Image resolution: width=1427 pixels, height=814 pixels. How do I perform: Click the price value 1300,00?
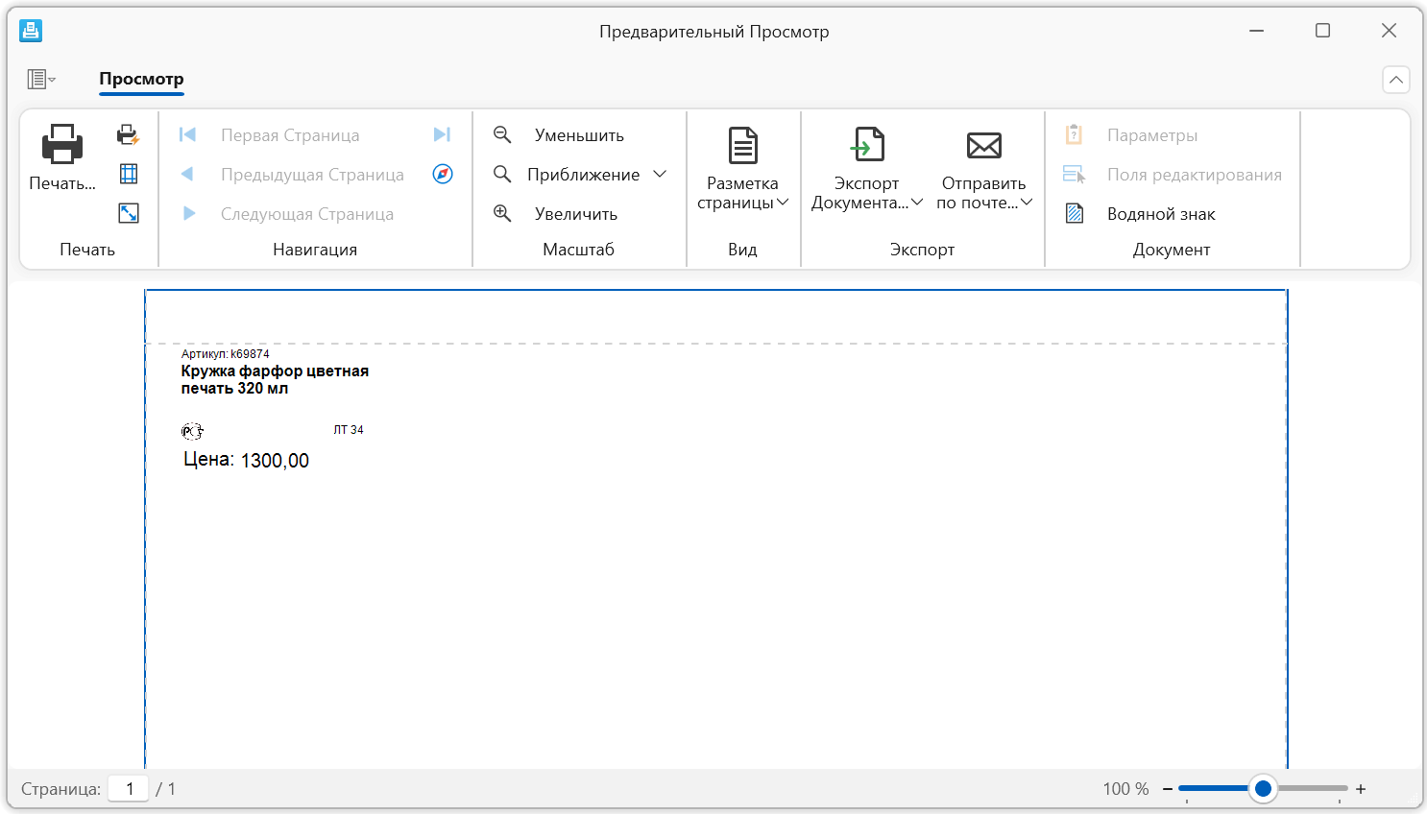point(275,461)
